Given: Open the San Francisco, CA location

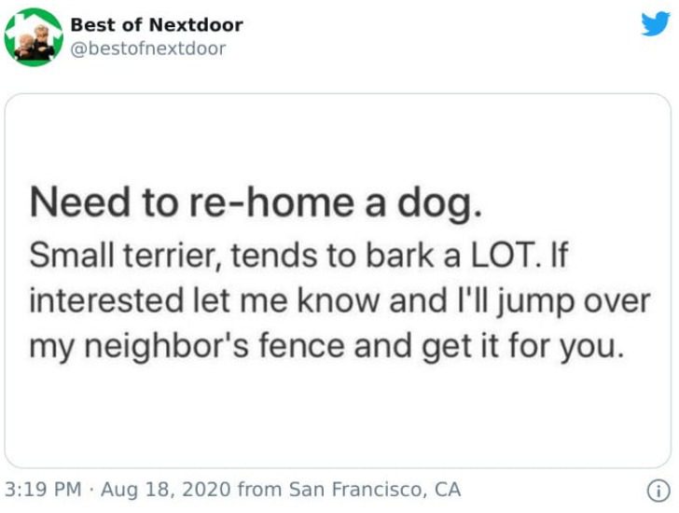Looking at the screenshot, I should [x=375, y=489].
